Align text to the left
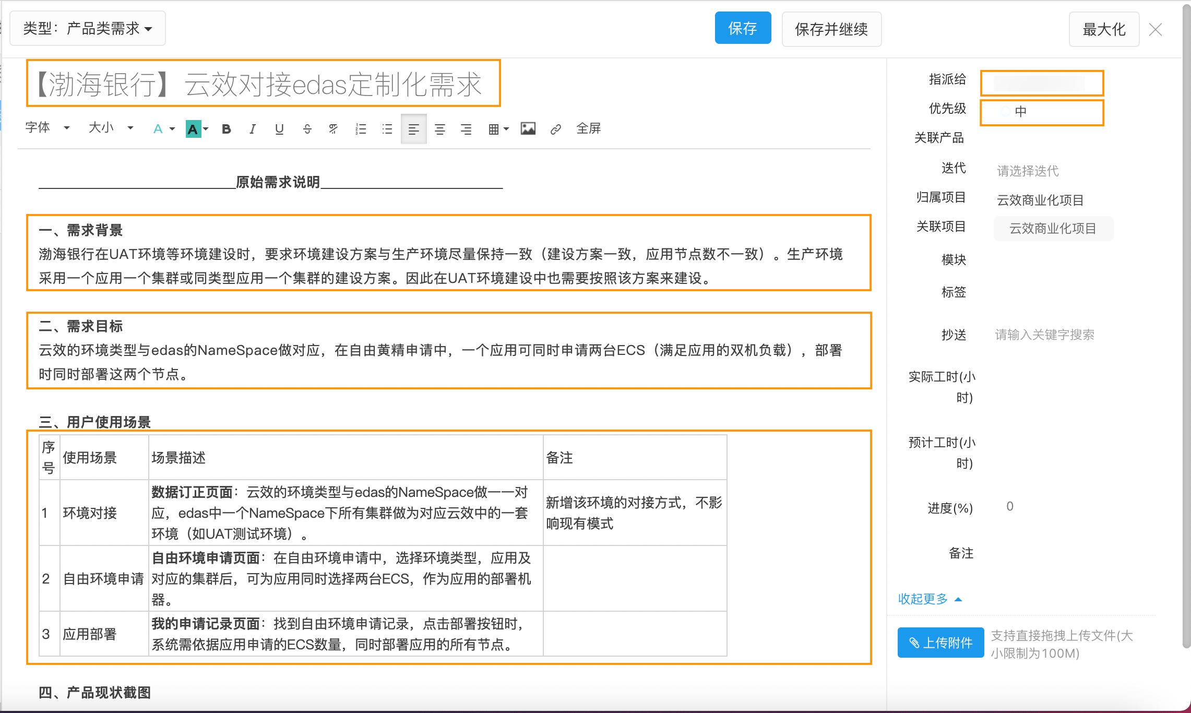1191x713 pixels. coord(413,129)
